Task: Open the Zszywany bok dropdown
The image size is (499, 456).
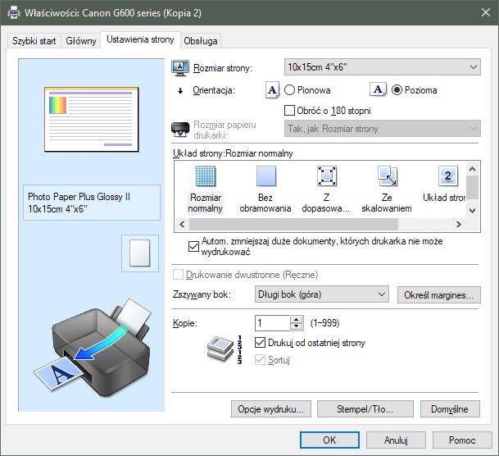Action: coord(321,294)
